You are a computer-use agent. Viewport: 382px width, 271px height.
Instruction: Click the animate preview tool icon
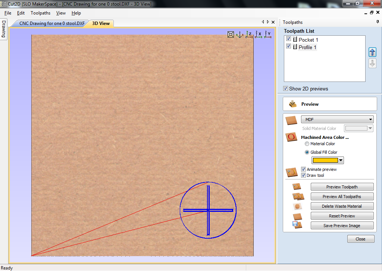click(292, 172)
